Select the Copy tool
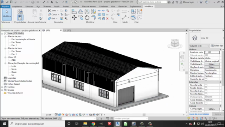Image resolution: width=225 pixels, height=127 pixels. click(81, 18)
